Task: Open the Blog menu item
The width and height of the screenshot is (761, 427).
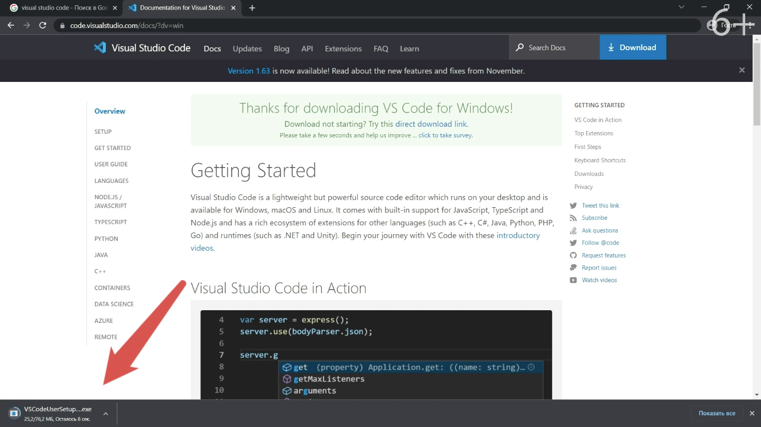Action: pyautogui.click(x=282, y=49)
